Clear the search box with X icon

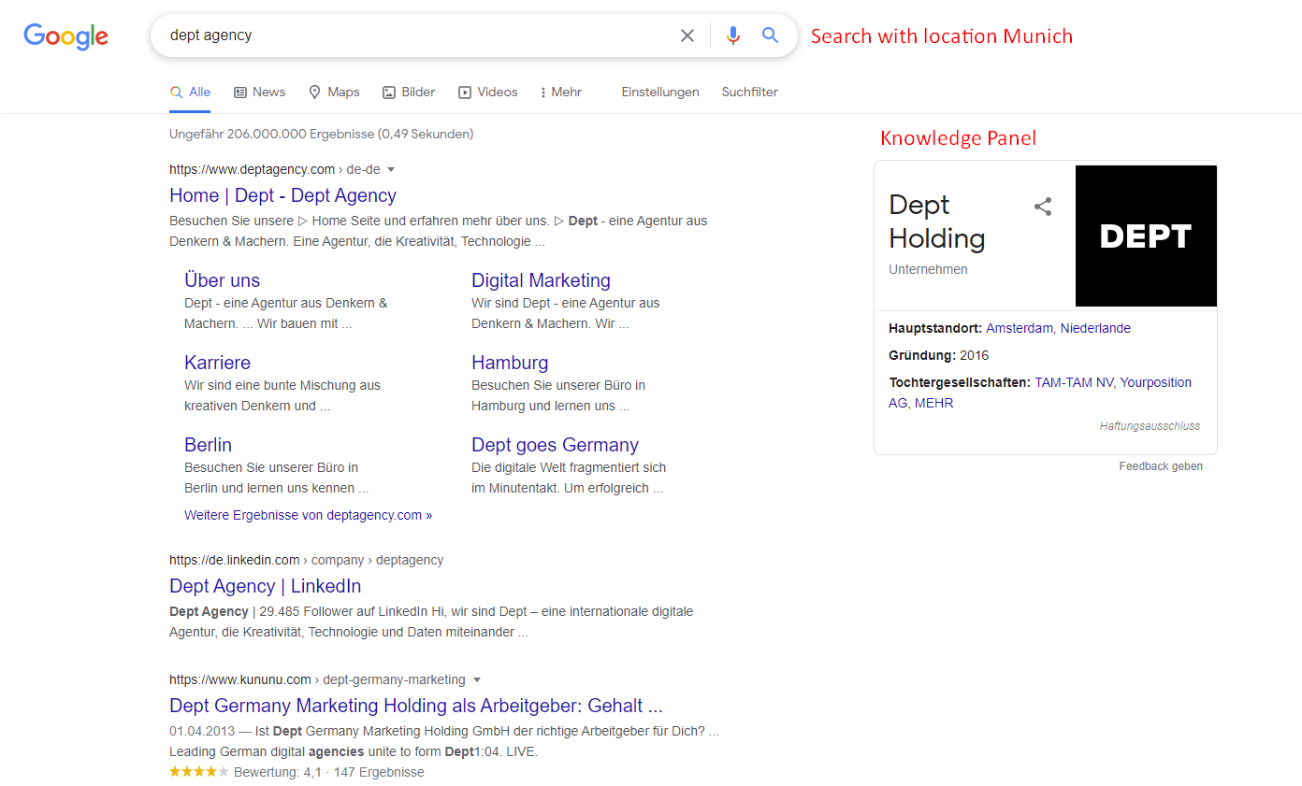[x=687, y=36]
